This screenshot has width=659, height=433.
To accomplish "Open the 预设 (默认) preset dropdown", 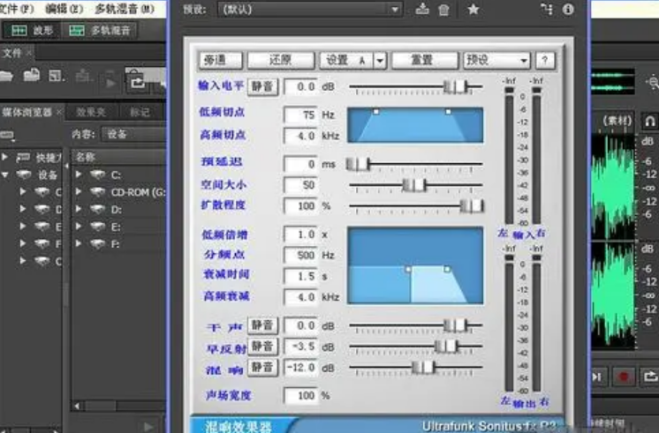I will (310, 9).
